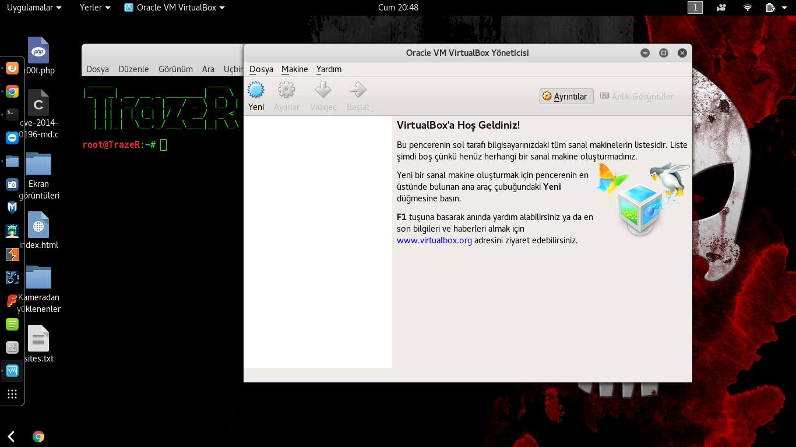Maximize the VirtualBox Yöneticisi window
The width and height of the screenshot is (796, 447).
[664, 53]
